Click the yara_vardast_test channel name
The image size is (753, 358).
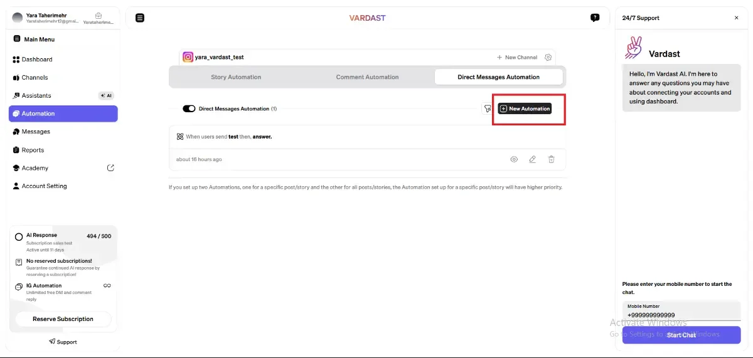click(219, 57)
